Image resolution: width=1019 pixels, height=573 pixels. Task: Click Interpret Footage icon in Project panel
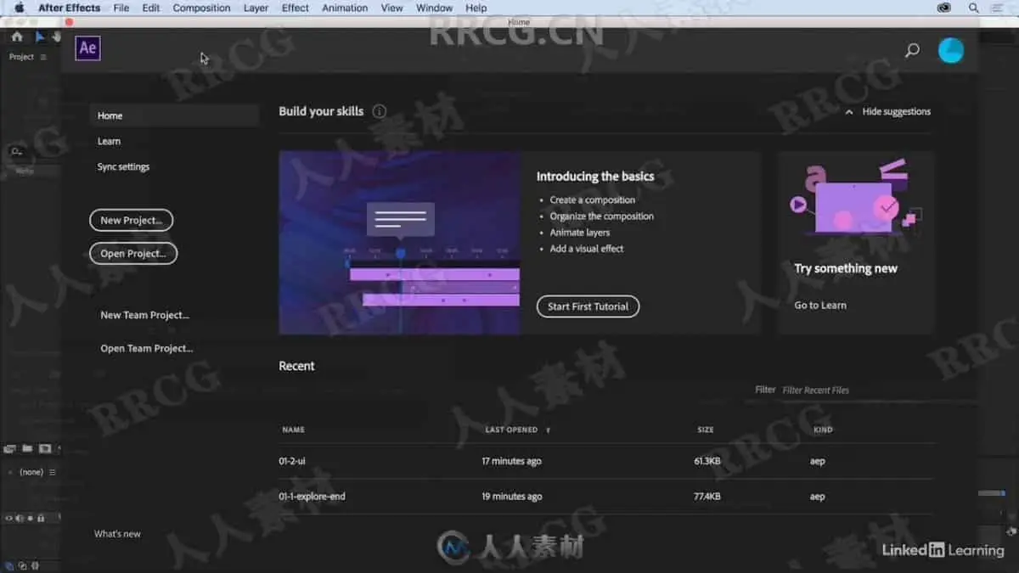pos(10,448)
